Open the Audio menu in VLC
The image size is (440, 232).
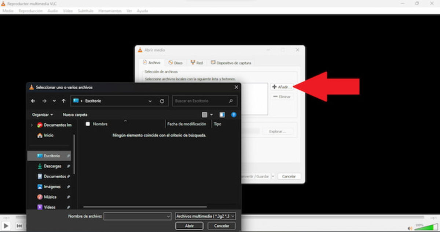[x=53, y=11]
